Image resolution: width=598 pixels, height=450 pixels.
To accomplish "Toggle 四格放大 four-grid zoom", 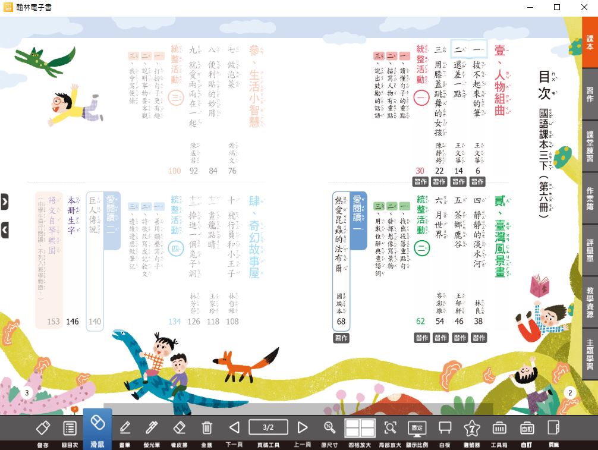I will click(360, 429).
